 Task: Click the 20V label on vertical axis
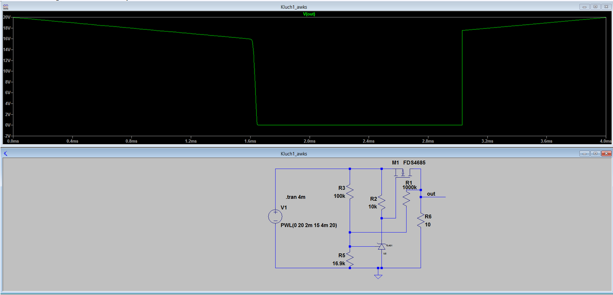pyautogui.click(x=7, y=17)
